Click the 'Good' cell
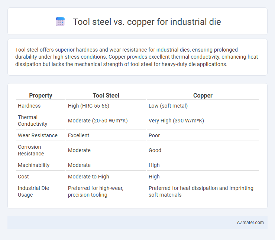The image size is (275, 240). [155, 150]
